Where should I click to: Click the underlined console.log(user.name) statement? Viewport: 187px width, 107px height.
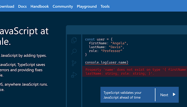coord(107,62)
